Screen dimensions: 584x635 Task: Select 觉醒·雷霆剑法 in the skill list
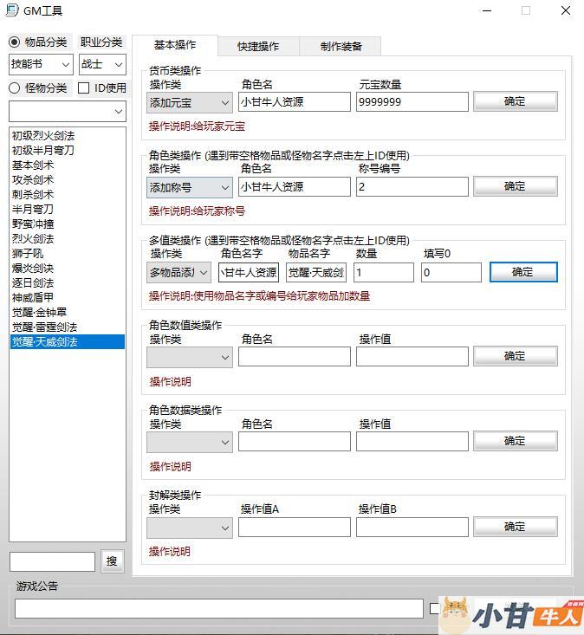[x=44, y=327]
